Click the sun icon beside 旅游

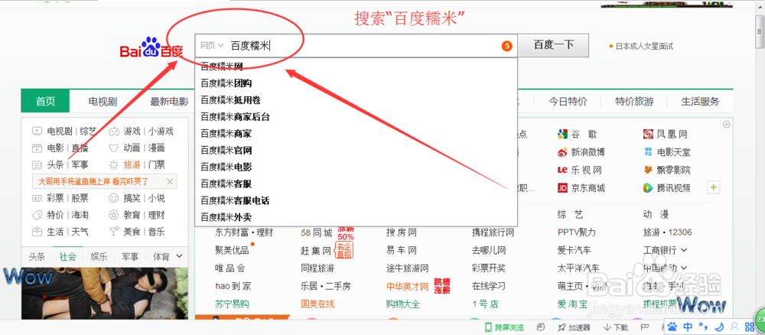click(114, 164)
